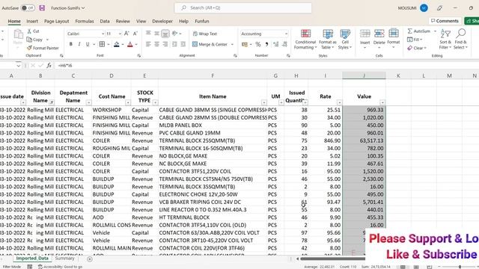Open the font size dropdown

click(120, 34)
